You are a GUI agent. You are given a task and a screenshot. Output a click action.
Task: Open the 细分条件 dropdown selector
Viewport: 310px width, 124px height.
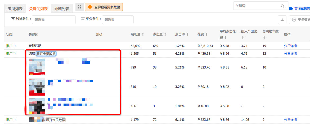click(x=118, y=20)
